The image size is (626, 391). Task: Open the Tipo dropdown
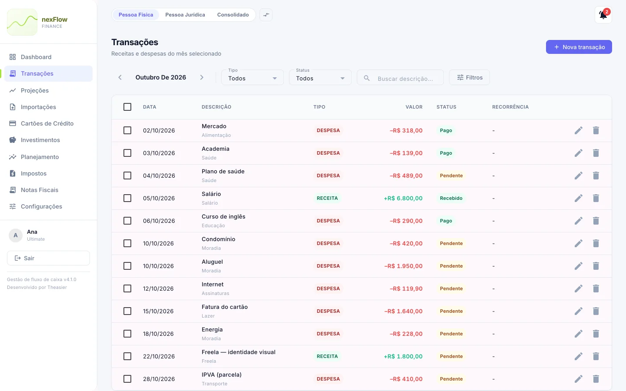click(x=253, y=77)
